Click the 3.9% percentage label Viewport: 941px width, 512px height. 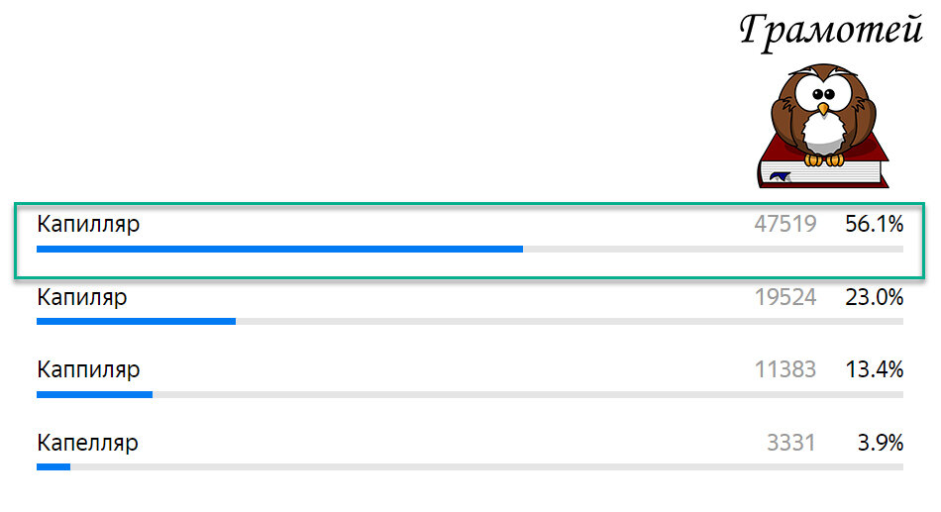880,443
